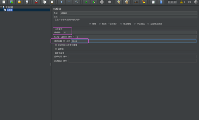Click the Save icon in toolbar
The height and width of the screenshot is (120, 199).
[x=27, y=2]
